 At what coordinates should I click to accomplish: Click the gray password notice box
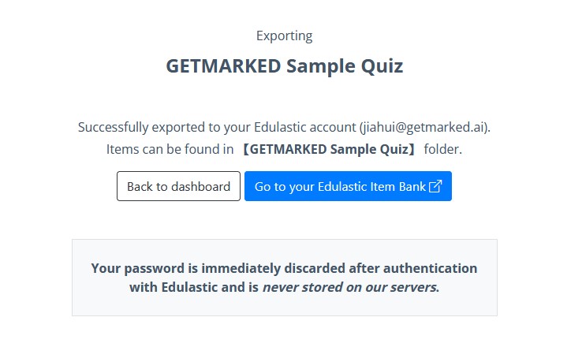(x=285, y=278)
